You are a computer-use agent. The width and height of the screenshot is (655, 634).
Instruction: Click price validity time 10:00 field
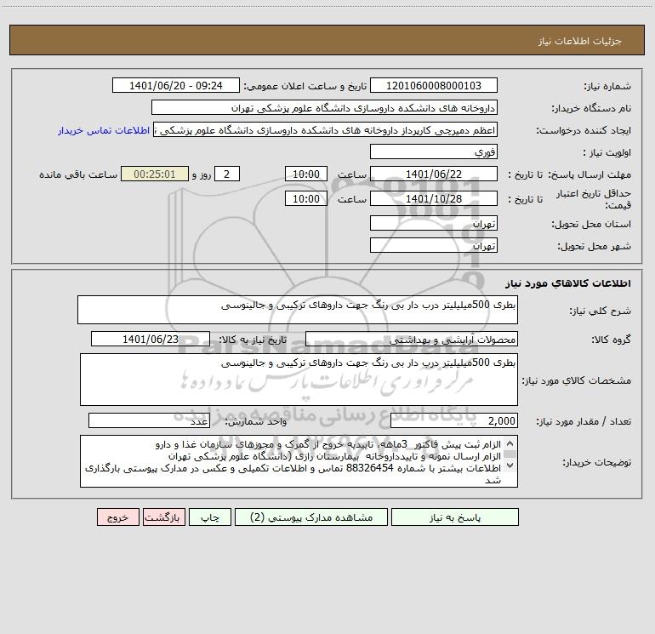click(x=305, y=198)
